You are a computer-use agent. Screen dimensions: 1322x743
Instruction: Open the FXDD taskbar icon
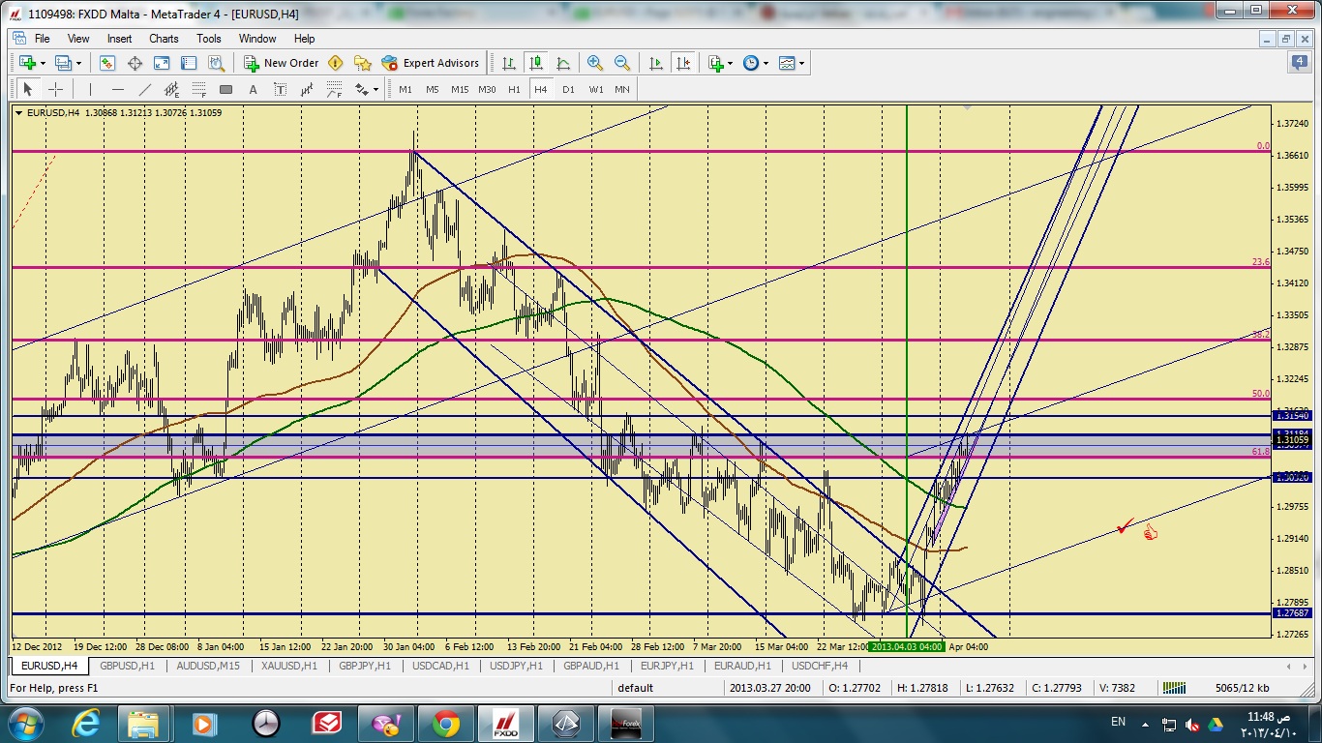[506, 723]
